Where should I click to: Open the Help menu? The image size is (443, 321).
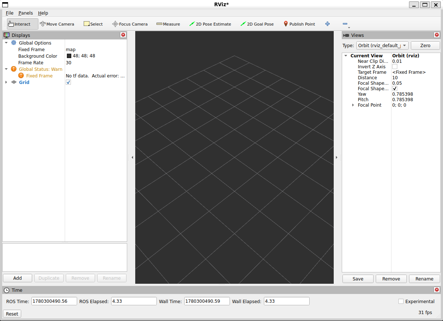[43, 13]
